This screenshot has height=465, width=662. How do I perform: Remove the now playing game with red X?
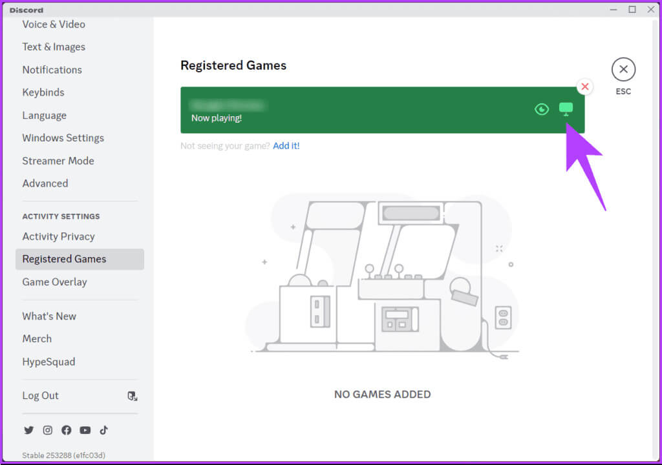584,87
